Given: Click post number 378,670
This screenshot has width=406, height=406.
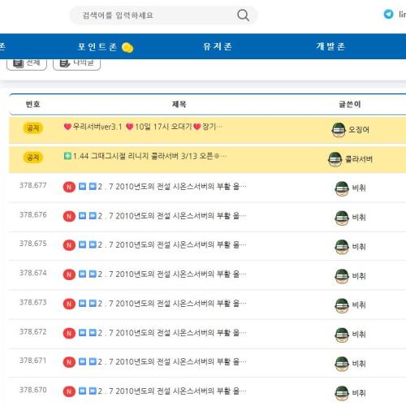Looking at the screenshot, I should coord(33,390).
